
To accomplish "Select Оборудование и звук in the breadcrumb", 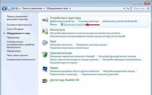I will tap(57, 8).
